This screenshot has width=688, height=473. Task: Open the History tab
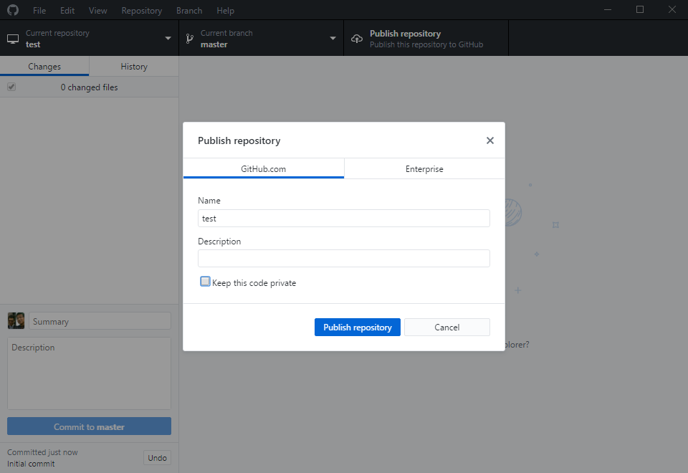pos(134,67)
